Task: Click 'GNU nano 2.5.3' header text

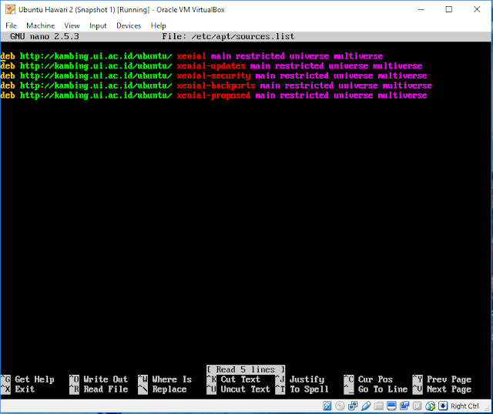Action: click(45, 36)
